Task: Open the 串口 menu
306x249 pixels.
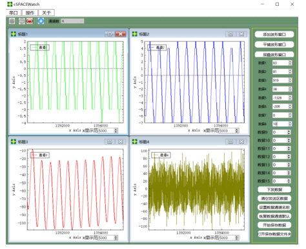Action: [x=14, y=13]
